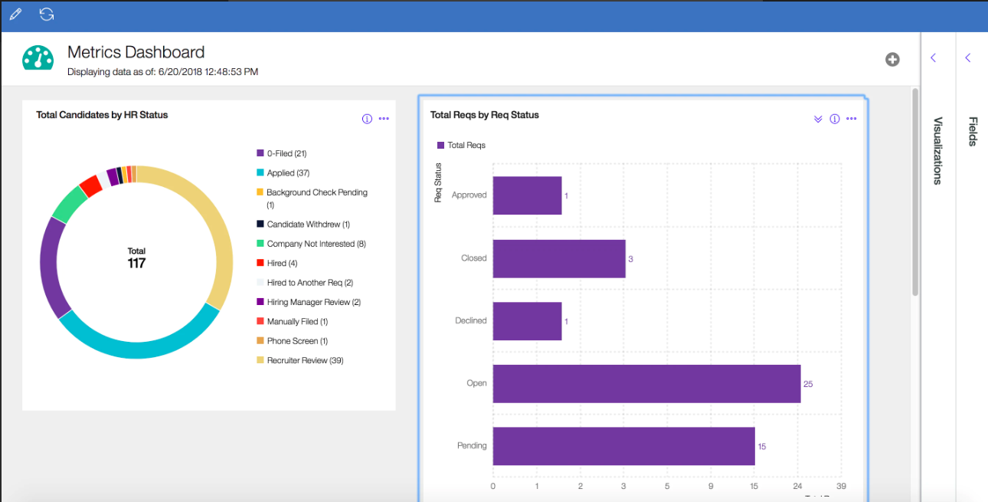988x502 pixels.
Task: Click the Metrics Dashboard gauge logo
Action: point(38,58)
